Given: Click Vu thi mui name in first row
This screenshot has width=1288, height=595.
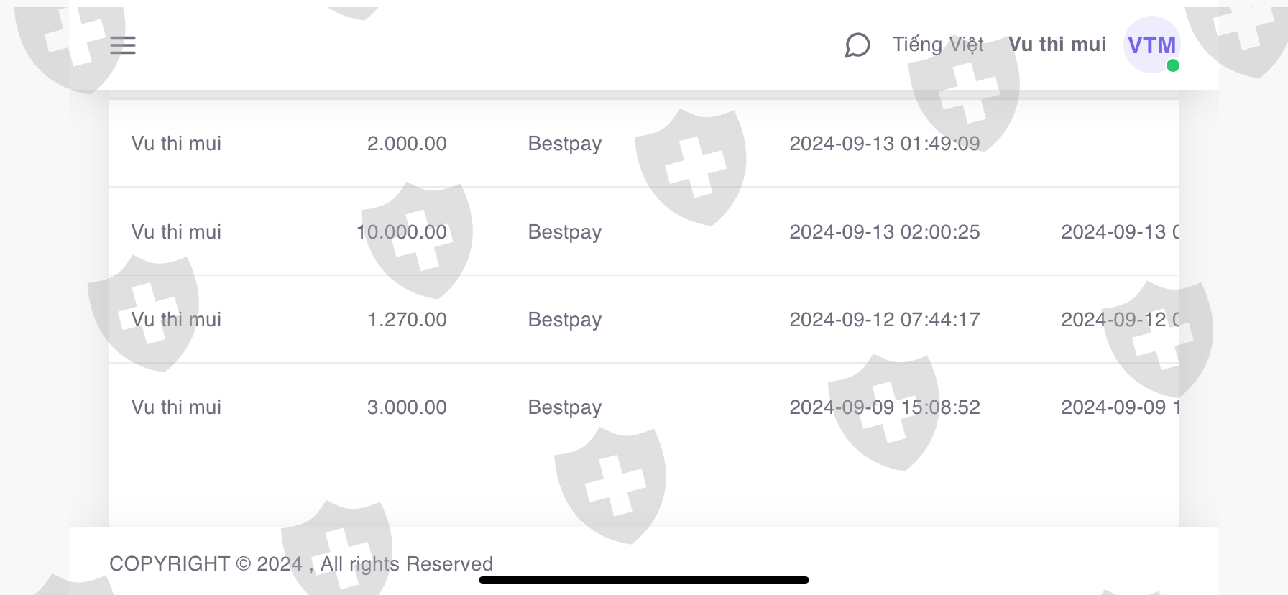Looking at the screenshot, I should (x=176, y=144).
